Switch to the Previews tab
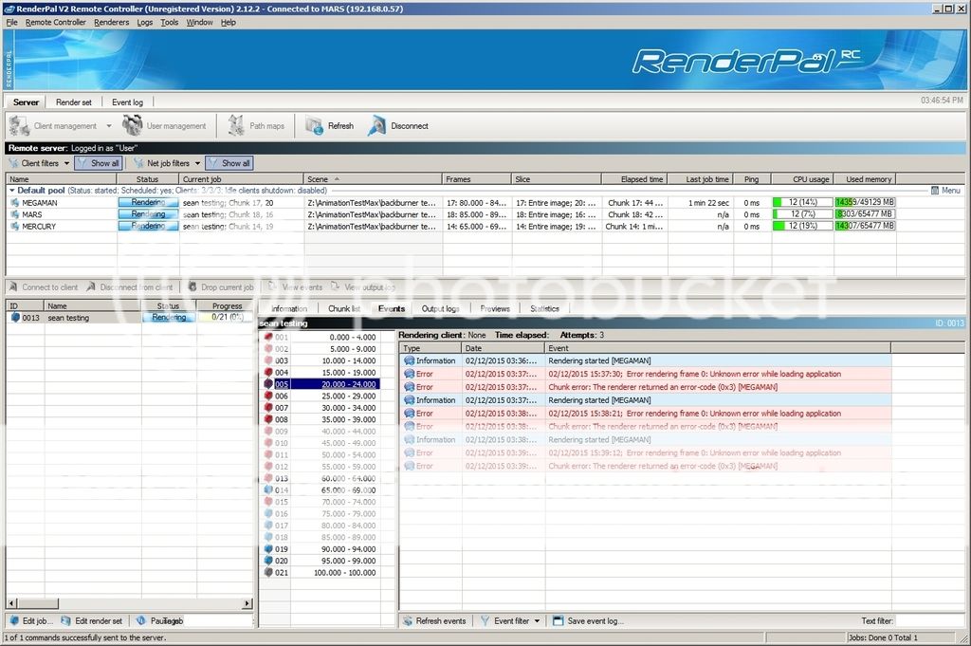This screenshot has height=646, width=971. click(x=495, y=308)
